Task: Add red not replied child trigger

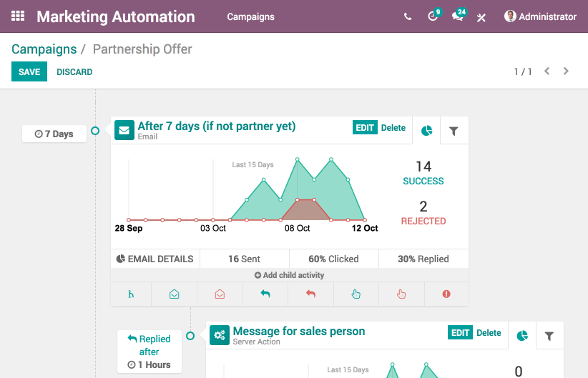Action: click(x=310, y=294)
